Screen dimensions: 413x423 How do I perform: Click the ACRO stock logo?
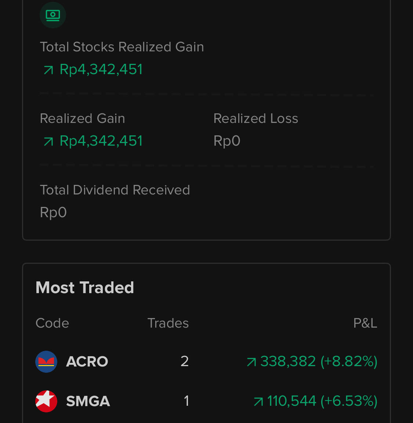coord(46,361)
